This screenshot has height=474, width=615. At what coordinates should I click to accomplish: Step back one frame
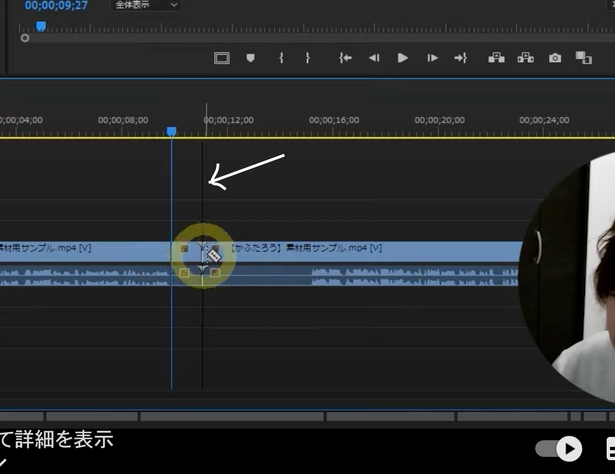(374, 58)
